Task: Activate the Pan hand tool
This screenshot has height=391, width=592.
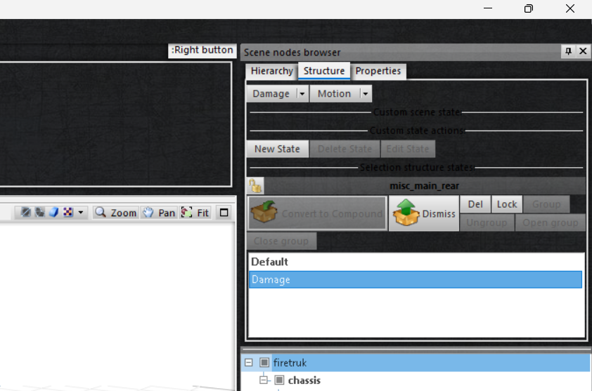Action: tap(159, 213)
